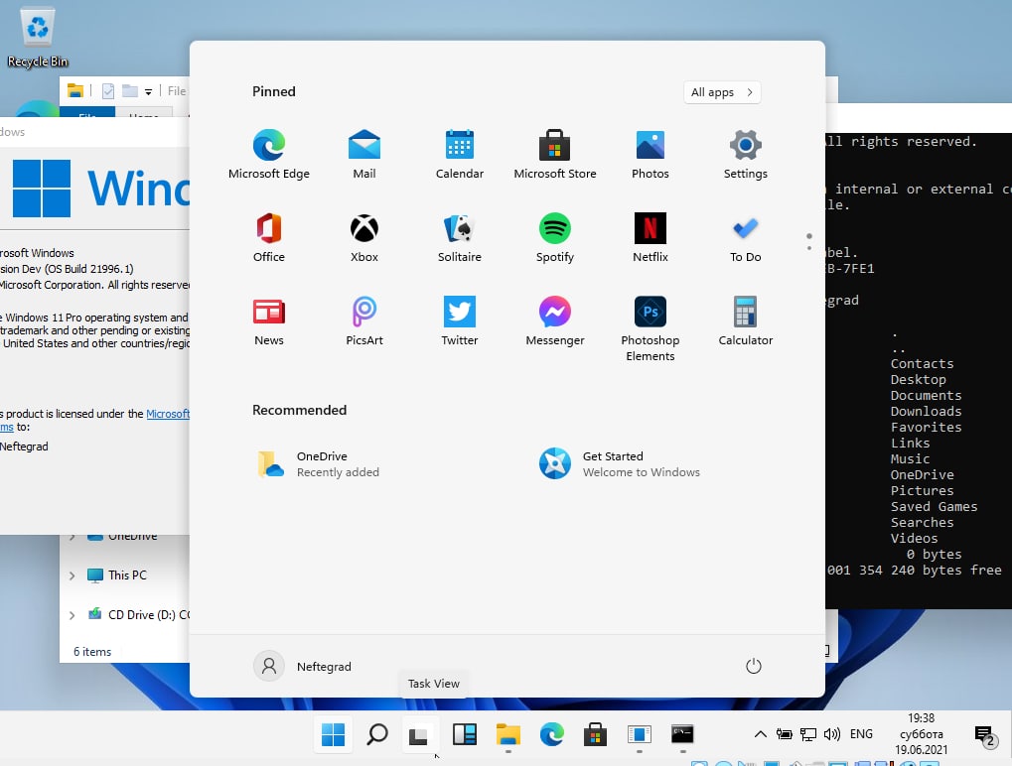Open the To Do app
The width and height of the screenshot is (1012, 766).
[x=746, y=237]
